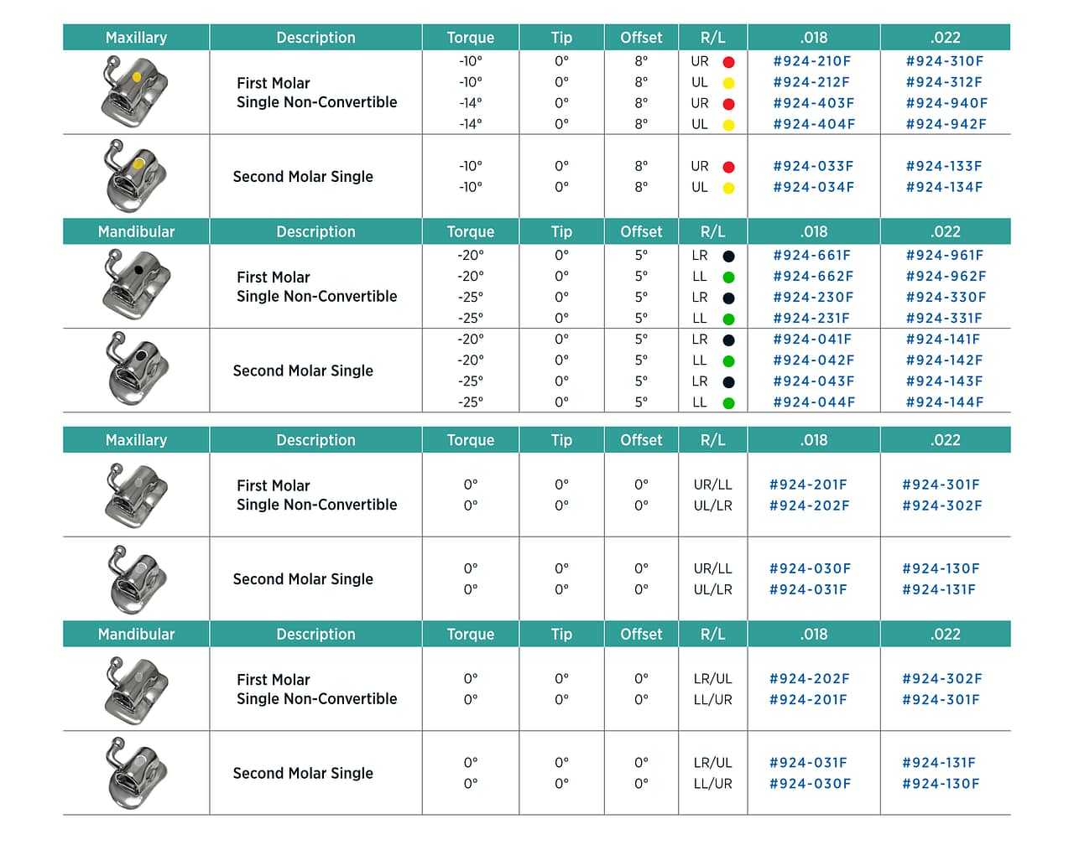Click the green dot beside part #924-044F
Screen dimensions: 1074x845
728,403
